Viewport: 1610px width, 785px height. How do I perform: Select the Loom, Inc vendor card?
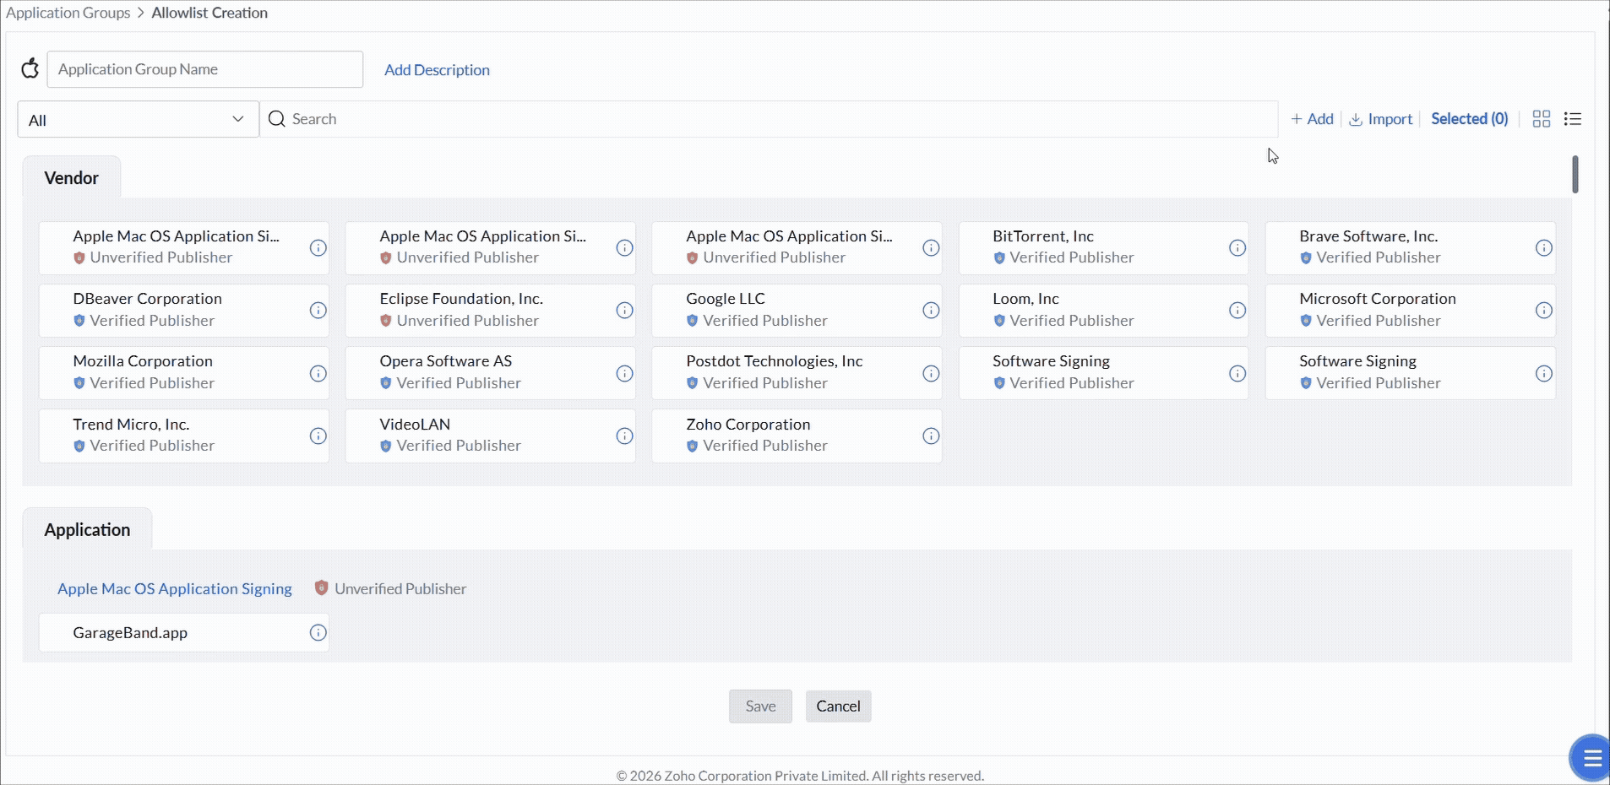pos(1103,310)
